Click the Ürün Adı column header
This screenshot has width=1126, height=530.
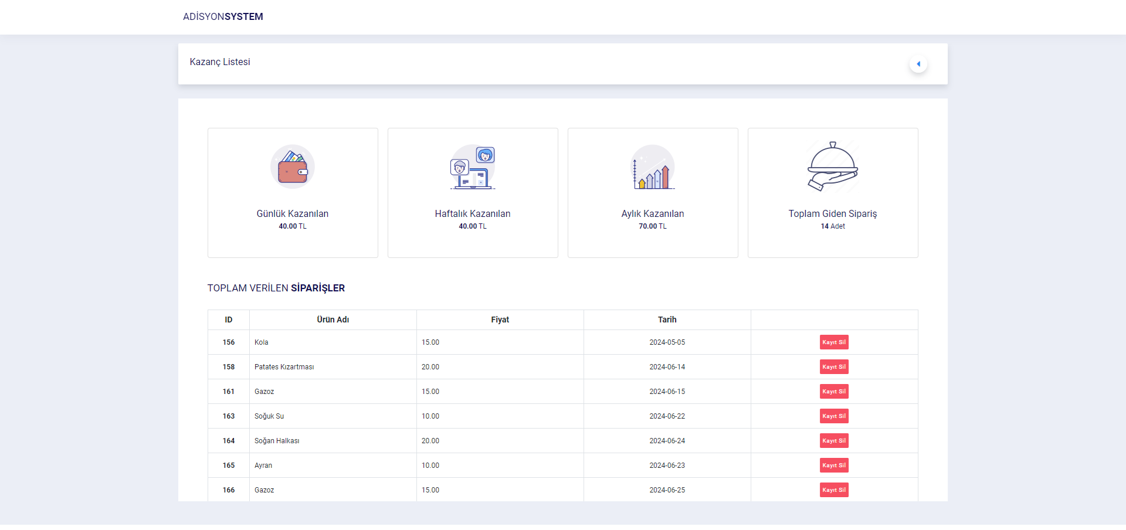[333, 320]
